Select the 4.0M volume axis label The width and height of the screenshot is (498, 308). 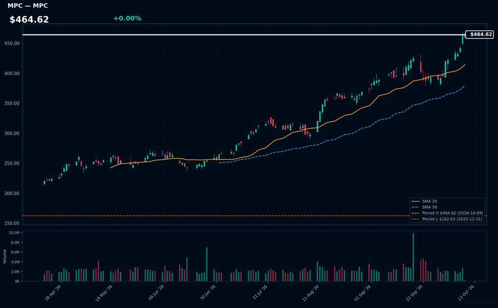[x=15, y=262]
